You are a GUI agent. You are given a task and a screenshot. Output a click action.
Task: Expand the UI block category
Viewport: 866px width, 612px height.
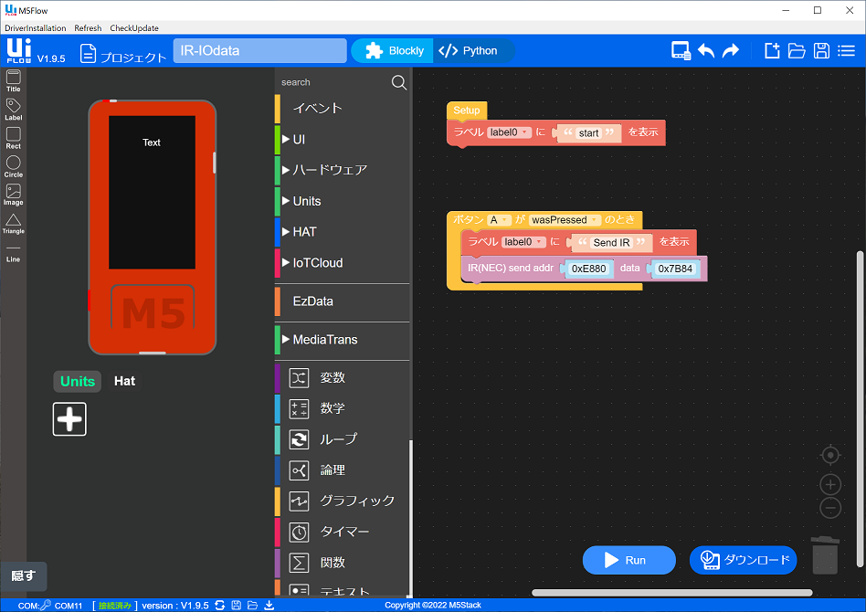(x=343, y=139)
